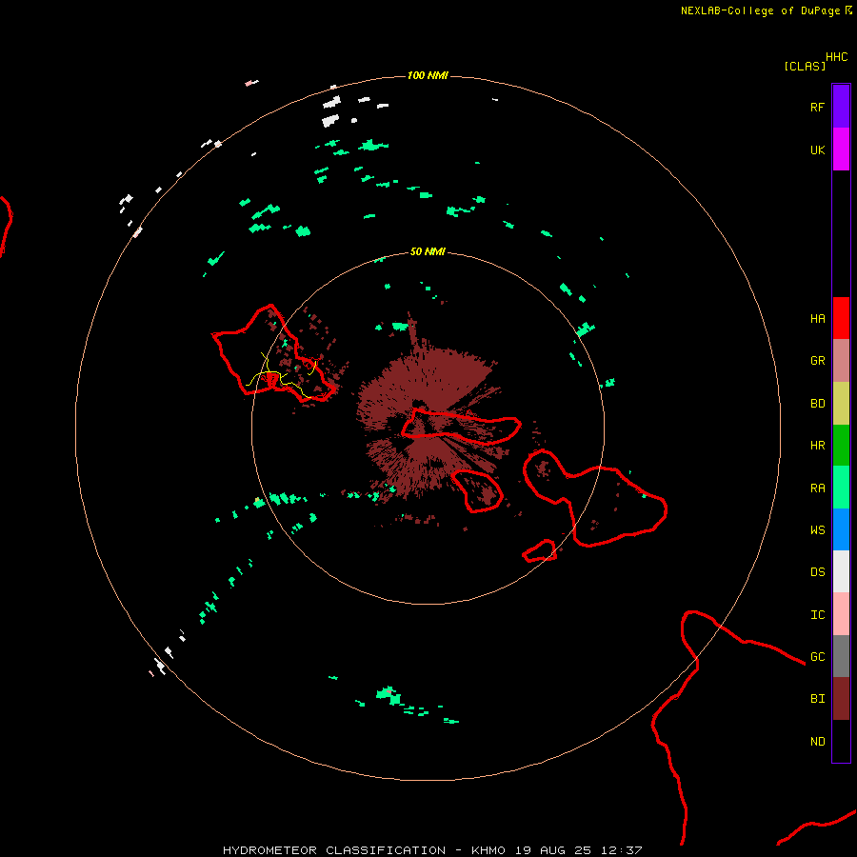Click the DS legend label
The image size is (857, 857).
coord(817,572)
